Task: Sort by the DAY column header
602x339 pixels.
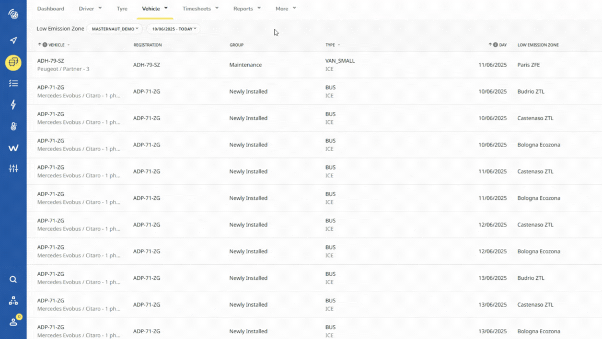Action: [502, 45]
